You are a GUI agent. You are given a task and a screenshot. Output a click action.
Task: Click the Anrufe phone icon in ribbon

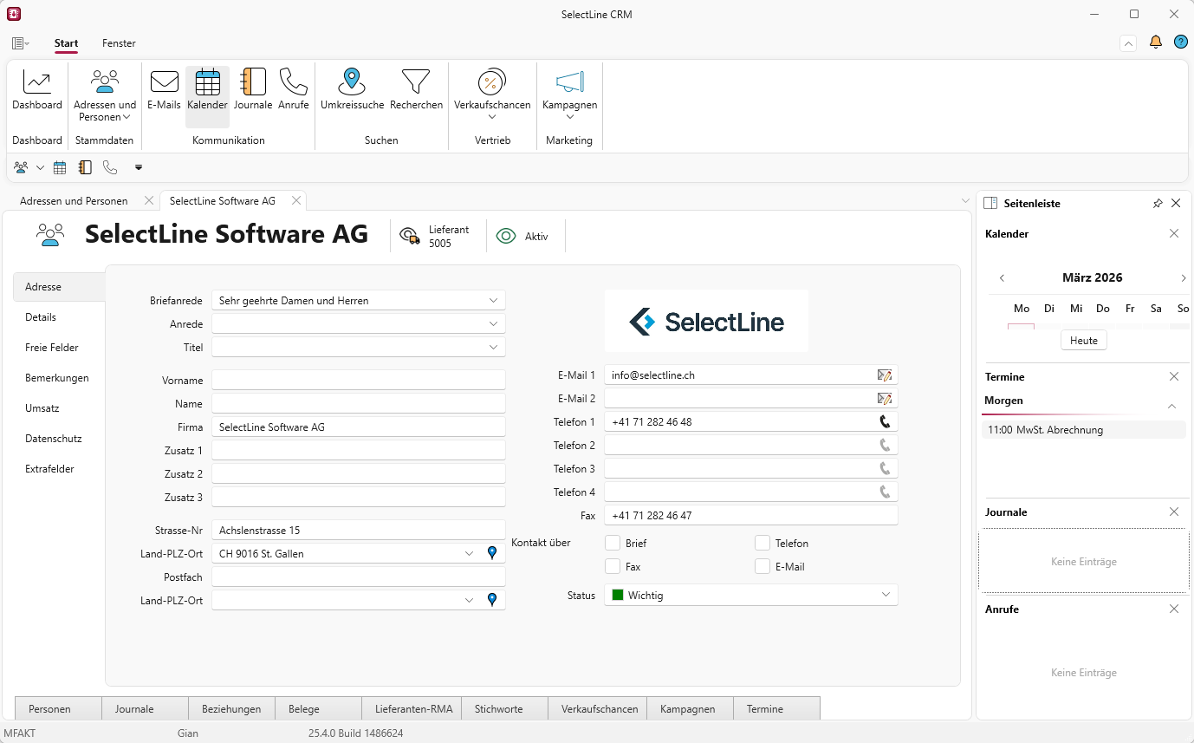pyautogui.click(x=293, y=90)
